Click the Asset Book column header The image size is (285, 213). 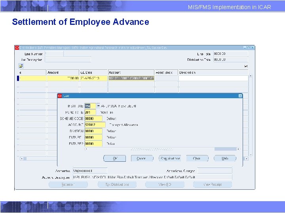click(166, 73)
